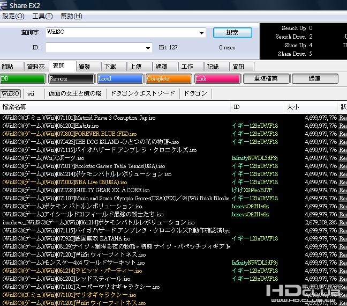Select the ドラゴン search tab
The width and height of the screenshot is (347, 306).
point(195,93)
